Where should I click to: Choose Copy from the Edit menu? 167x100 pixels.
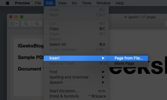[x=76, y=29]
